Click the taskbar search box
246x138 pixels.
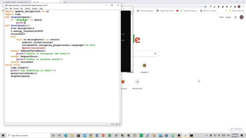tap(28, 135)
